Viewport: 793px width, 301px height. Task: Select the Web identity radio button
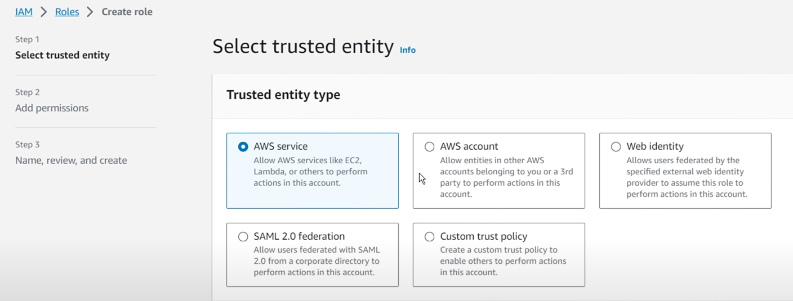click(x=616, y=147)
